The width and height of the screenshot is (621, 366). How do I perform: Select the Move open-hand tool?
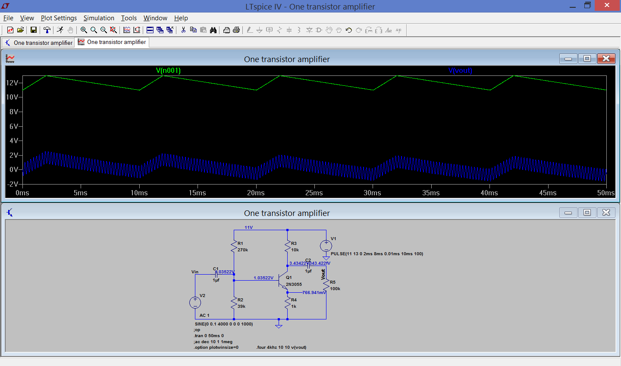(x=329, y=30)
